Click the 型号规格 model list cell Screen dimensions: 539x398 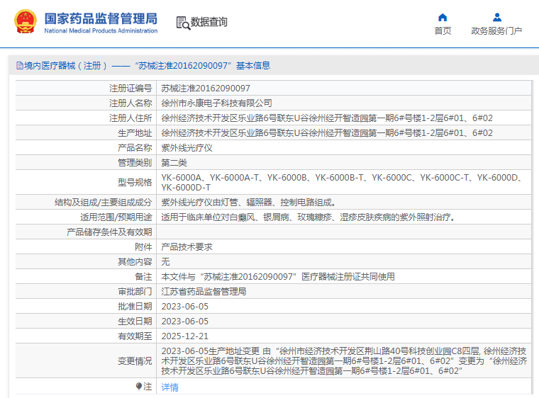point(344,182)
